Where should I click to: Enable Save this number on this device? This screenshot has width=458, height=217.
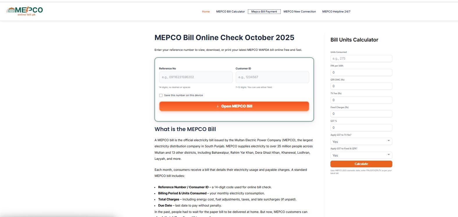pyautogui.click(x=161, y=95)
